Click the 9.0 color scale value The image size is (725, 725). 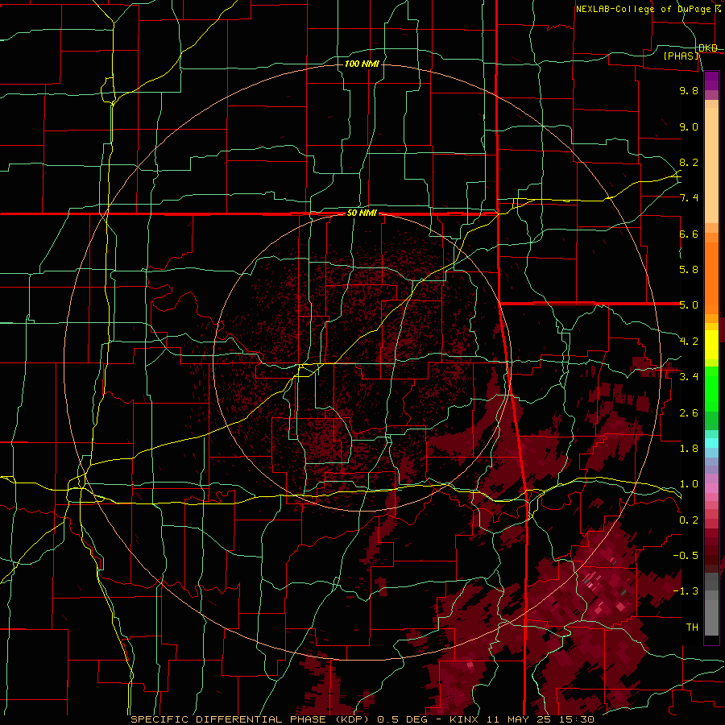click(x=689, y=126)
